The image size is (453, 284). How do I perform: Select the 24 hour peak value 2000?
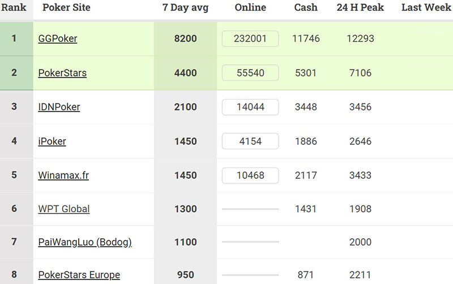click(x=360, y=242)
